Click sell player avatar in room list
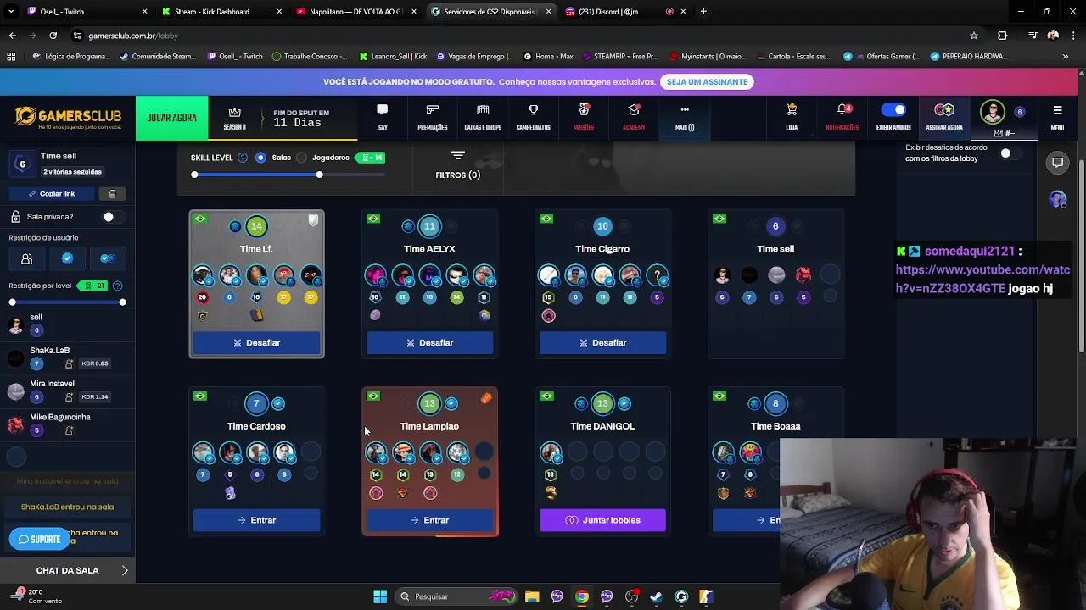This screenshot has width=1086, height=610. point(16,324)
